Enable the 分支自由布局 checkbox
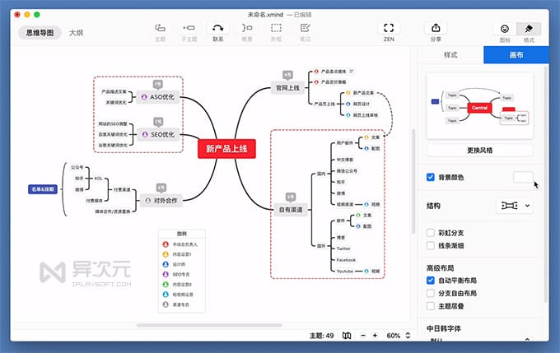Image resolution: width=560 pixels, height=353 pixels. coord(431,293)
